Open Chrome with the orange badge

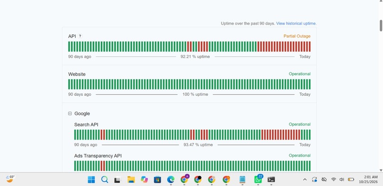(x=226, y=179)
